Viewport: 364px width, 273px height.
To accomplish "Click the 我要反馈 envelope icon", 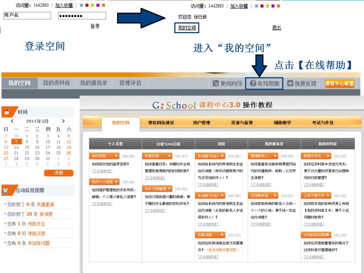I will [x=290, y=84].
